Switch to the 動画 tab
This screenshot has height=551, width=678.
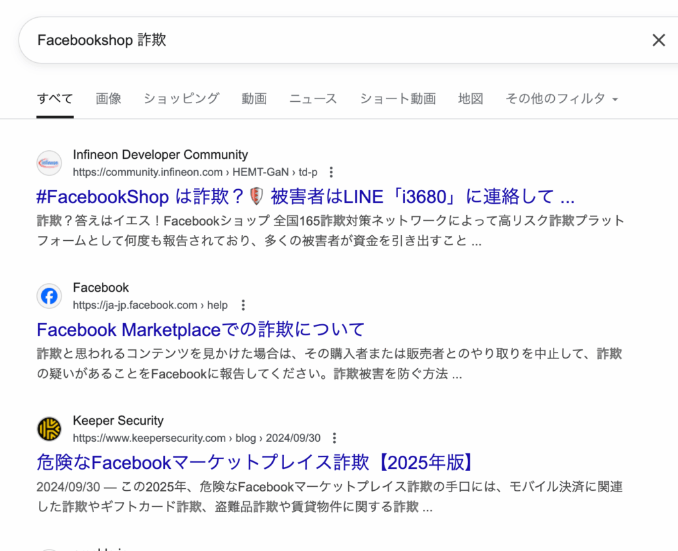[254, 99]
